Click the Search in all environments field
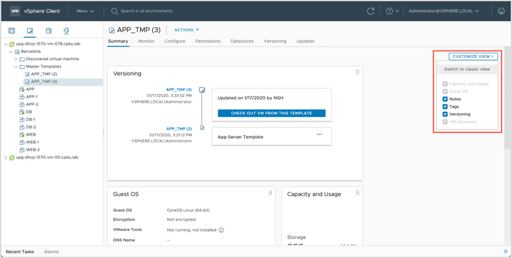 pos(147,11)
